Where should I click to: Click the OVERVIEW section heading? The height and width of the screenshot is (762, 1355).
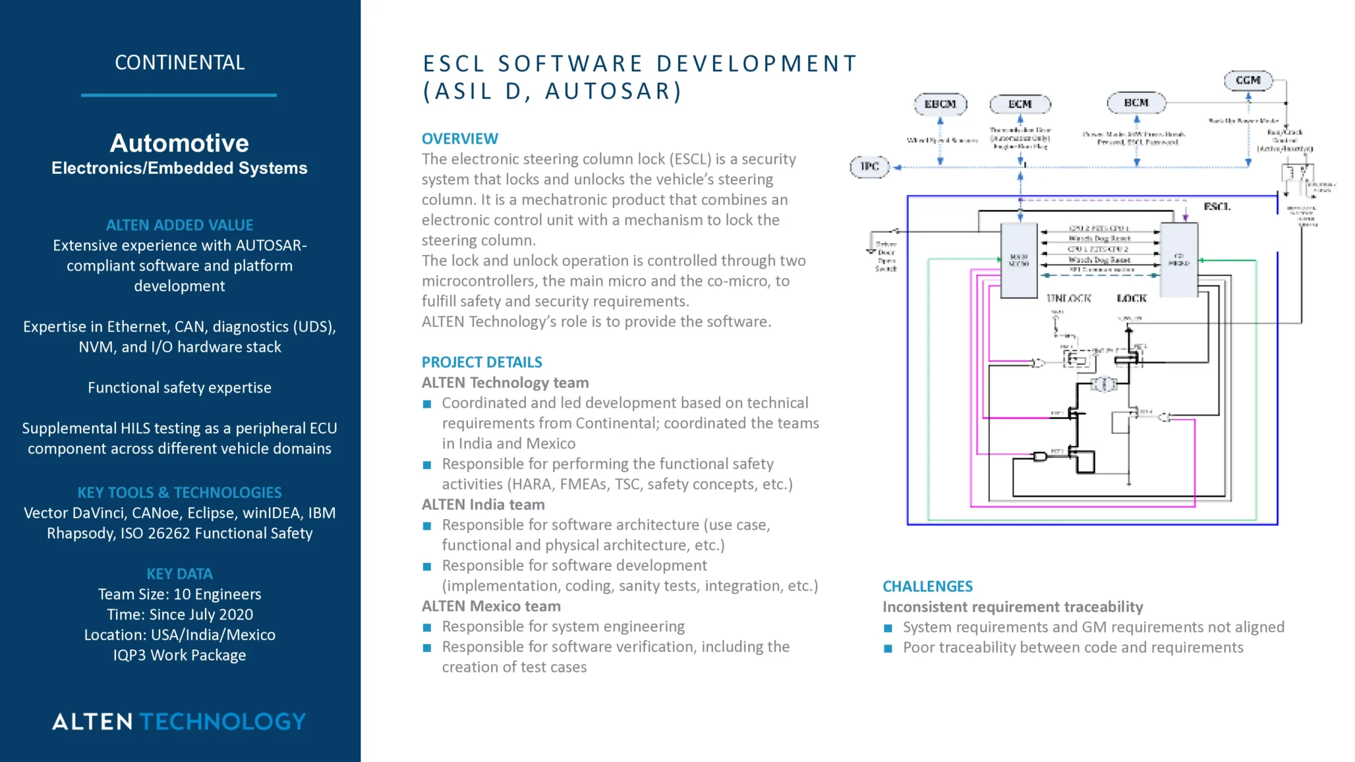460,139
